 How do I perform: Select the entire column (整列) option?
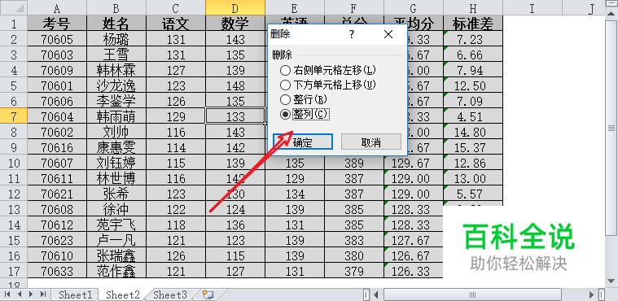(x=304, y=114)
